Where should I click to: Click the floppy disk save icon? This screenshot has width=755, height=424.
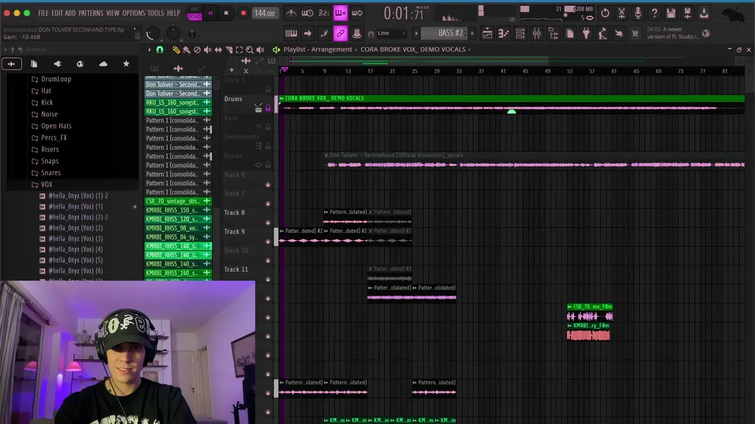click(671, 13)
